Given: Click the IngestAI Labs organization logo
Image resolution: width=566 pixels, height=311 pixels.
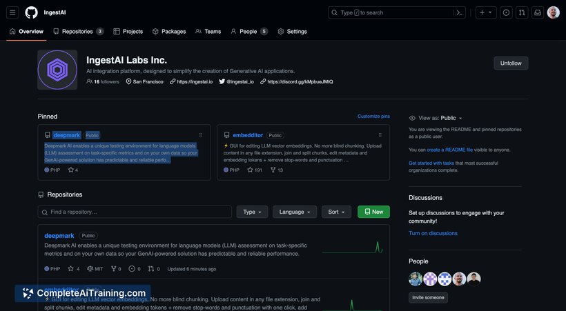Looking at the screenshot, I should [x=57, y=70].
